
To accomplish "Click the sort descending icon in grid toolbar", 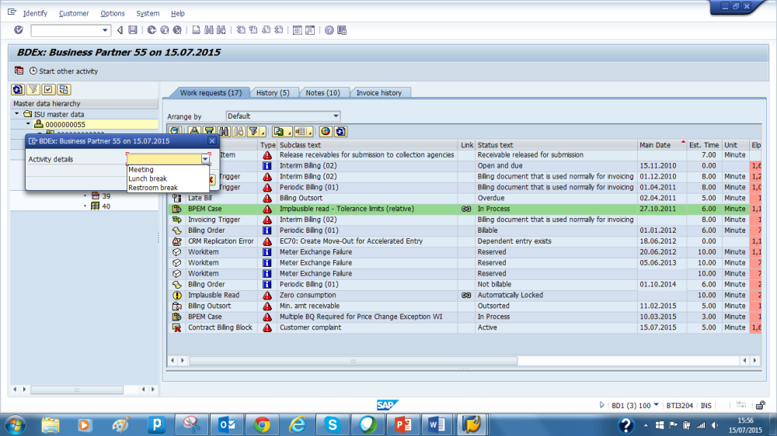I will pos(209,131).
